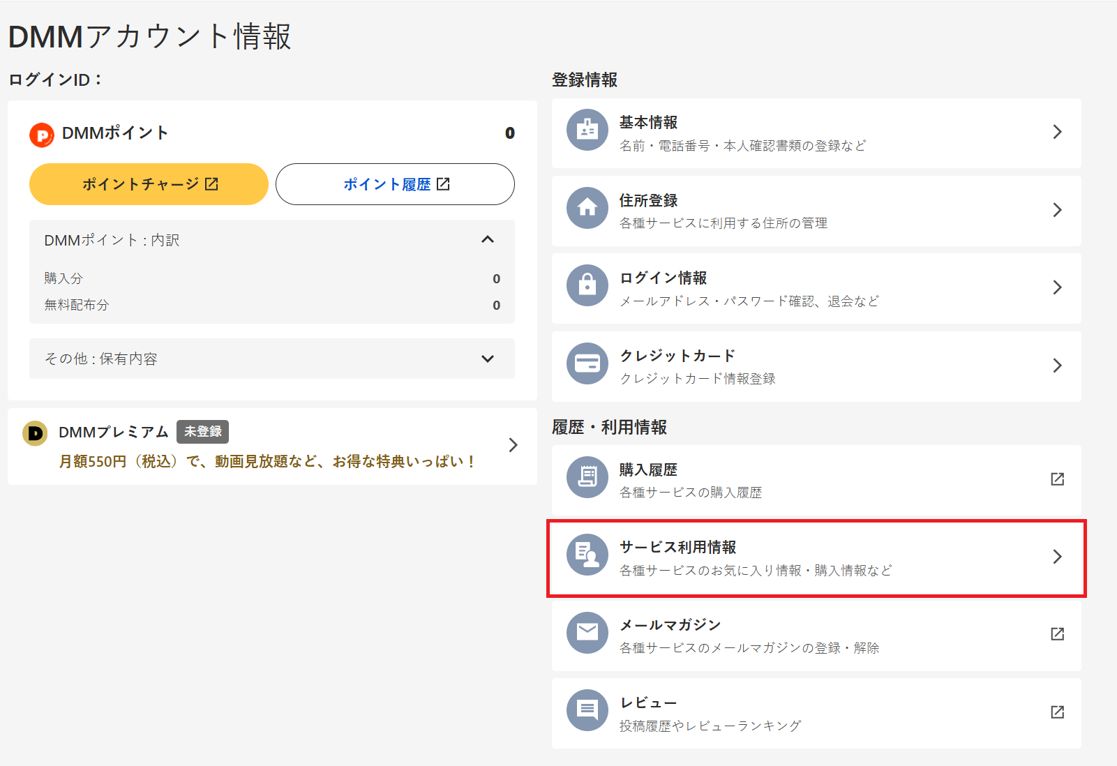Click 各種サービスに利用する住所の管理 description
This screenshot has width=1117, height=766.
click(724, 223)
